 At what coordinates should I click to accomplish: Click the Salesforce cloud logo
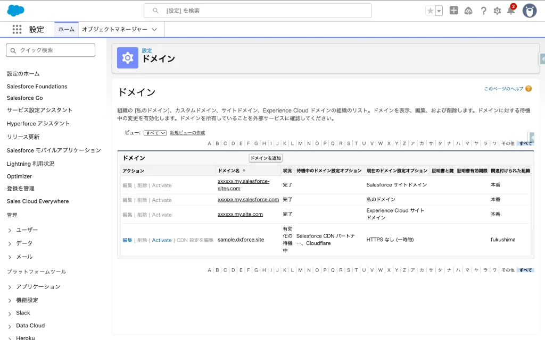pos(16,11)
